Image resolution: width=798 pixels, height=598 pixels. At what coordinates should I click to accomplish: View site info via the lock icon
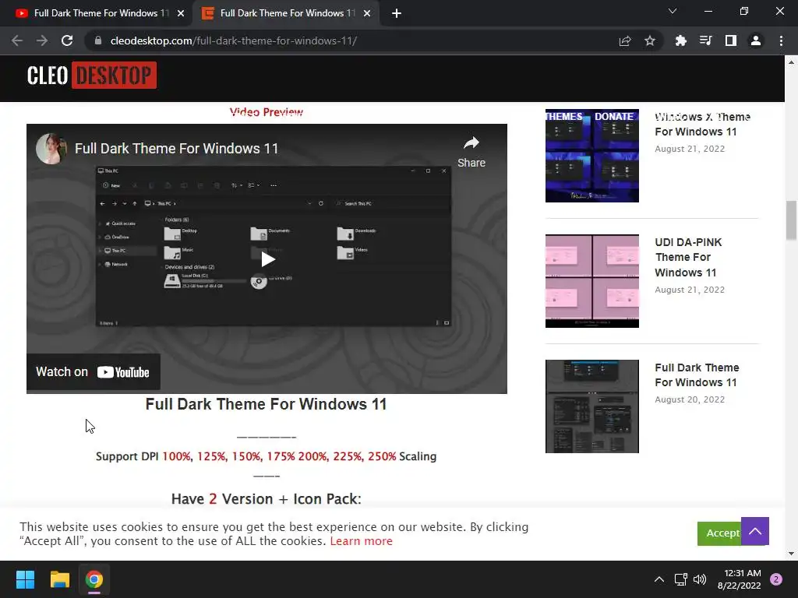click(x=97, y=40)
